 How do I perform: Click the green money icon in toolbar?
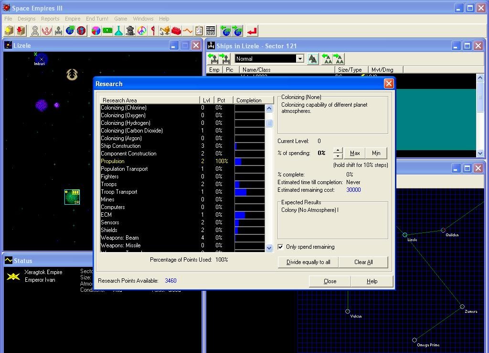point(107,31)
